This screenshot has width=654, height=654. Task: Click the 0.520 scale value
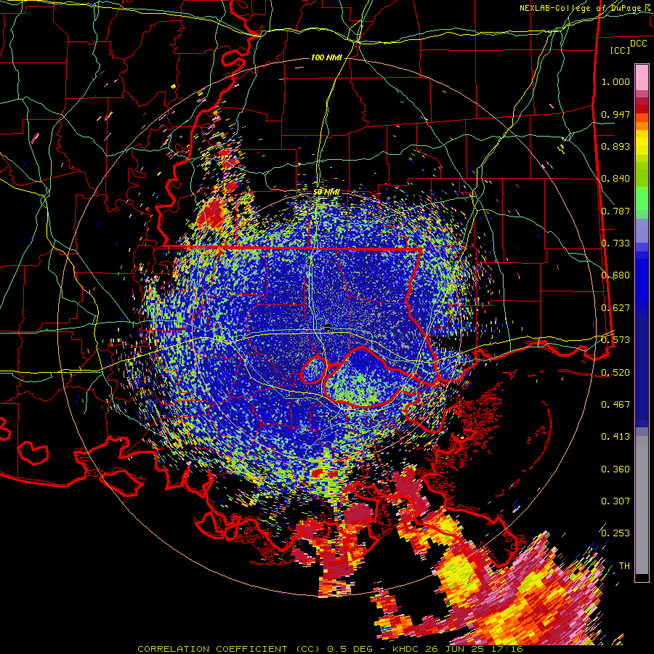[x=615, y=372]
